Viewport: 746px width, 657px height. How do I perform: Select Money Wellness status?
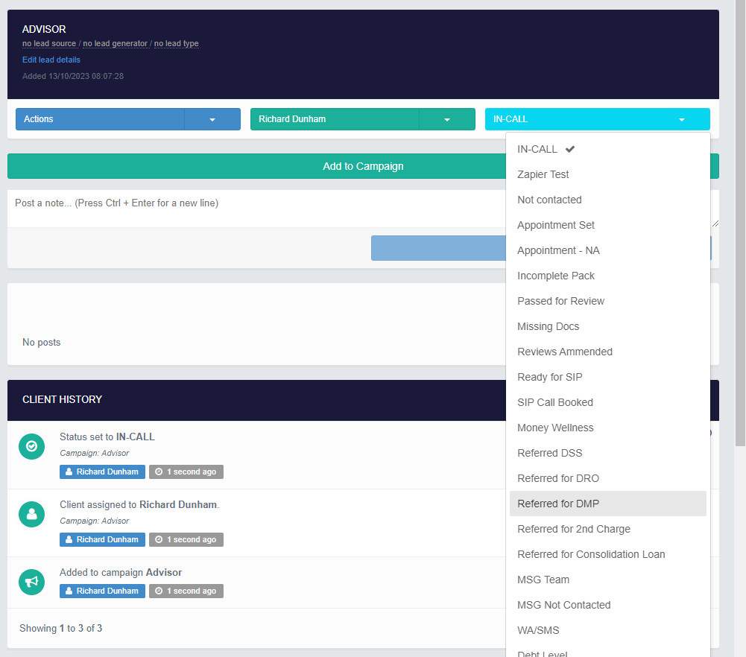coord(607,428)
